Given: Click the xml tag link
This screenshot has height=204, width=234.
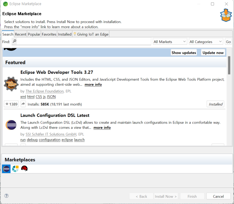Looking at the screenshot, I should (23, 97).
